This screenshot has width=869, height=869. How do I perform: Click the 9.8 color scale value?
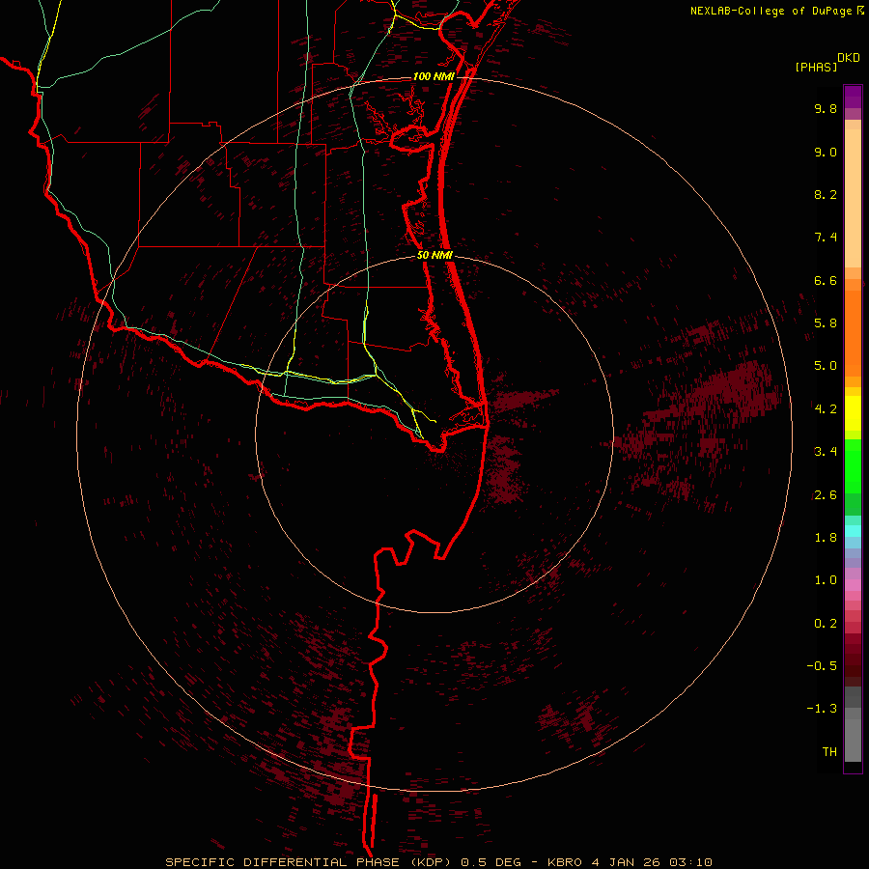pyautogui.click(x=826, y=108)
